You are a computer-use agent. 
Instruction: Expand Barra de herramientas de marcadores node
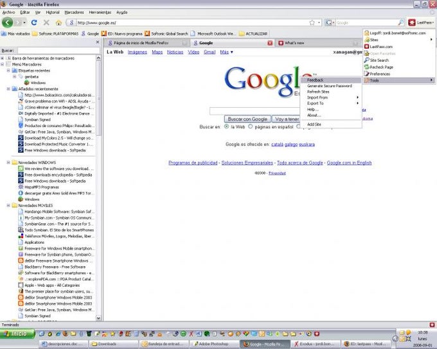(3, 58)
